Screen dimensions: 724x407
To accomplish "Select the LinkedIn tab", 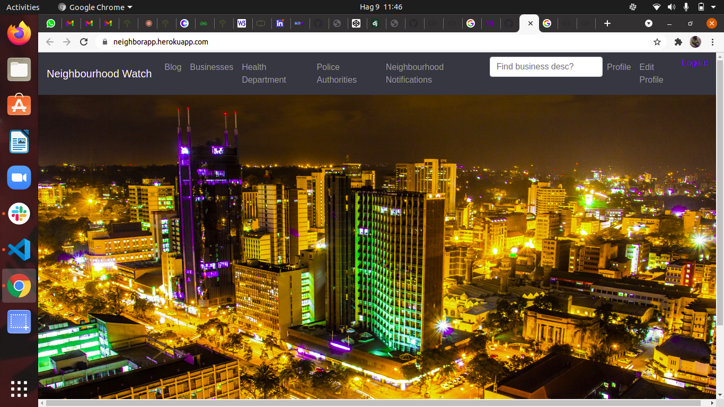I will click(x=280, y=23).
